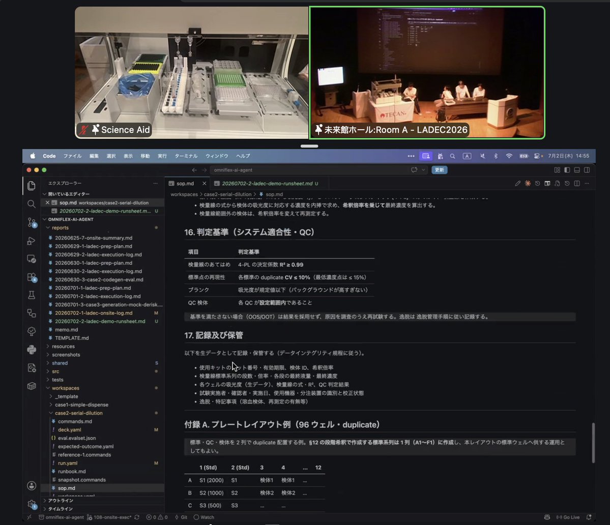Screen dimensions: 610x525
Task: Click the split editor icon in toolbar
Action: (577, 184)
